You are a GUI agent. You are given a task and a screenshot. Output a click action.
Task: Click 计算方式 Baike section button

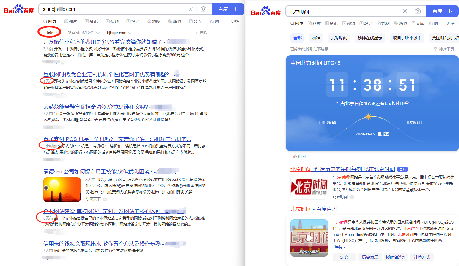click(422, 257)
